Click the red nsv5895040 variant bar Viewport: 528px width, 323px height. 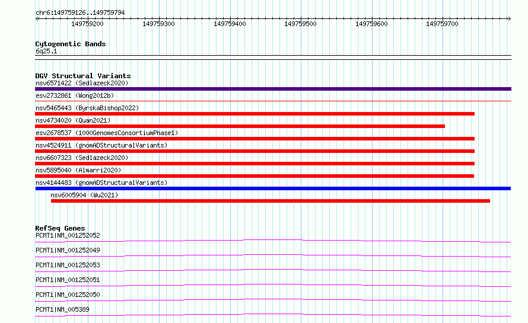coord(255,176)
